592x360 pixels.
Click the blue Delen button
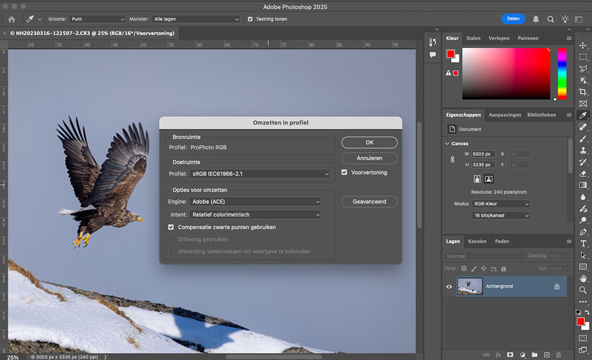pyautogui.click(x=513, y=18)
